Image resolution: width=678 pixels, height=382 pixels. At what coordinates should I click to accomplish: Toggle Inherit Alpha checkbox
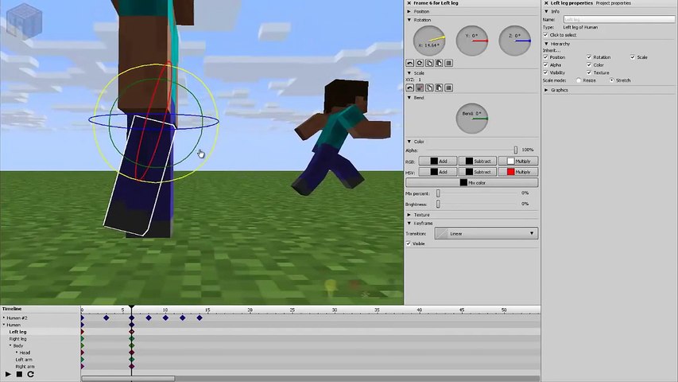click(x=546, y=65)
